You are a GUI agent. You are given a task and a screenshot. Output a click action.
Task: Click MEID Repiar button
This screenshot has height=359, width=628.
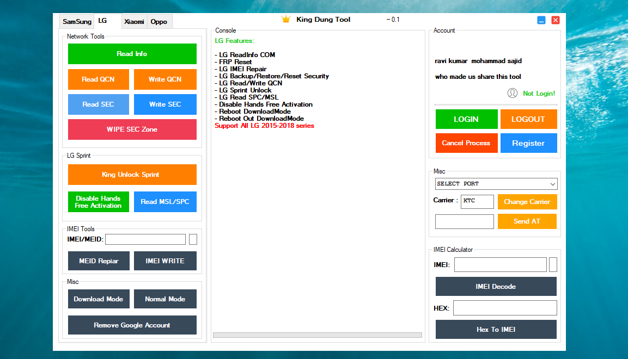point(99,261)
